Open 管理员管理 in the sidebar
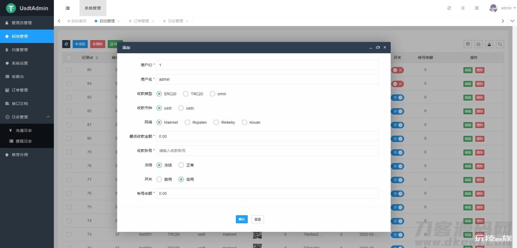 (x=27, y=23)
